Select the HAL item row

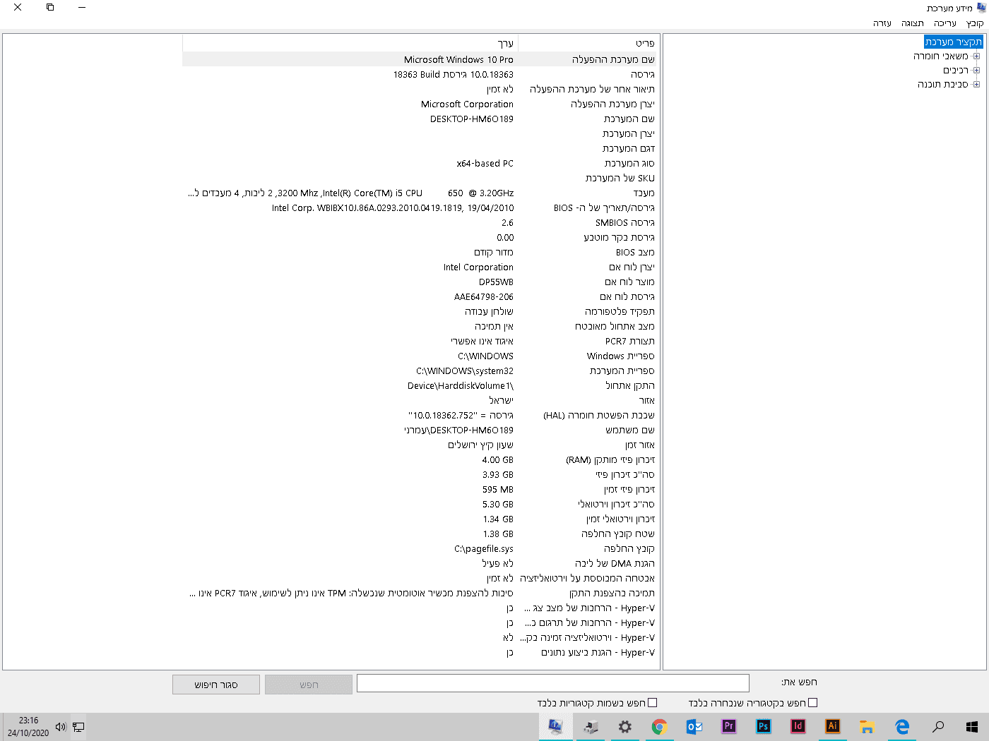pyautogui.click(x=599, y=415)
